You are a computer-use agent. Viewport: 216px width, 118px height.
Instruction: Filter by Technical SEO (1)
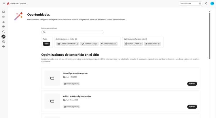point(109,44)
